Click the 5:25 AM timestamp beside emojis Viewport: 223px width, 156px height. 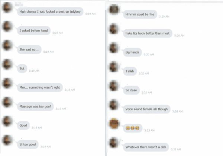coord(149,130)
